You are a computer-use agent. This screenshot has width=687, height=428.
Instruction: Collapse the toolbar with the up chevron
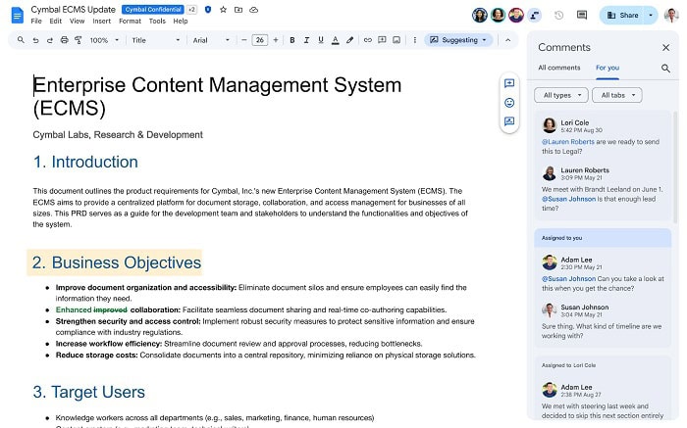pyautogui.click(x=507, y=40)
